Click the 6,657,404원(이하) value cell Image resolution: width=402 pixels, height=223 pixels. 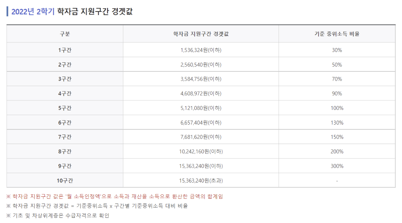click(x=201, y=123)
